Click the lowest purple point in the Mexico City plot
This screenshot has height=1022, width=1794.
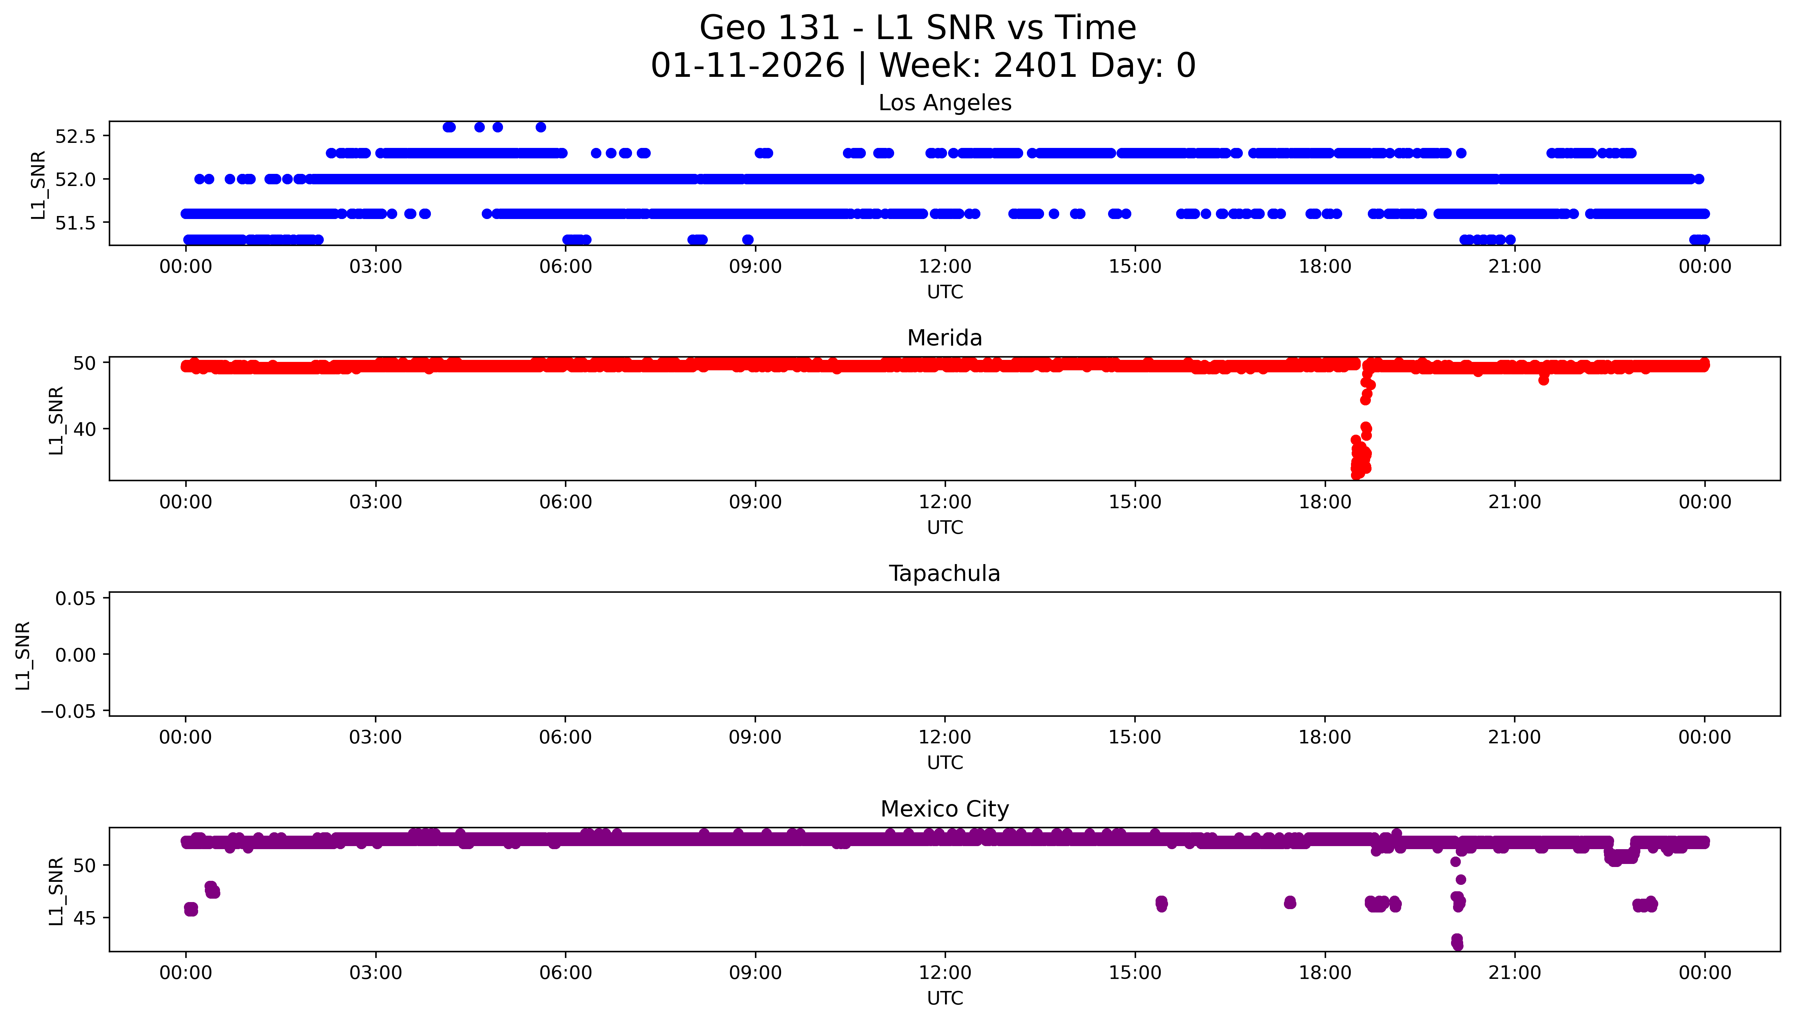click(1457, 945)
